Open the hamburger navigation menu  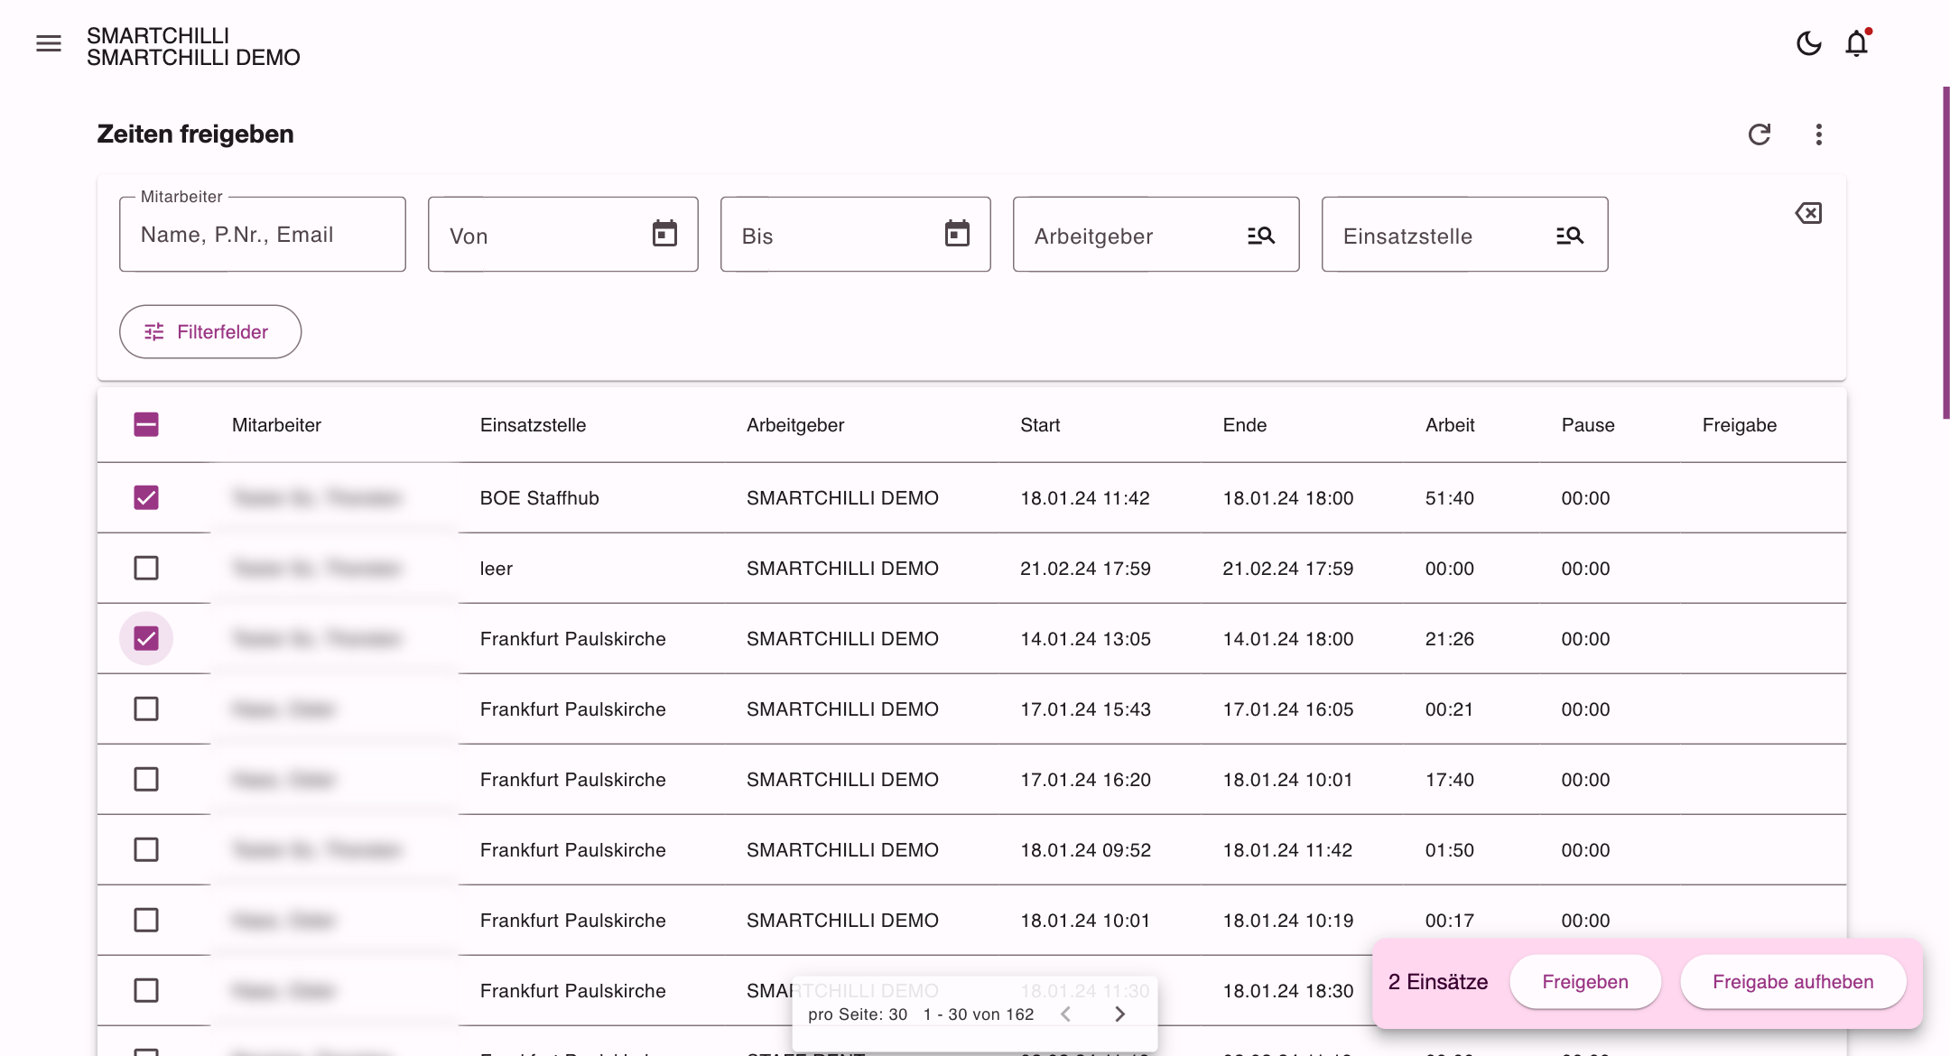[49, 43]
